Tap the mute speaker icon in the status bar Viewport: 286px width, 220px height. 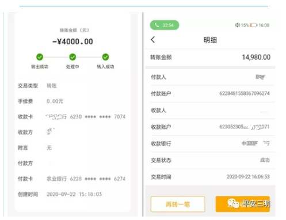(238, 25)
